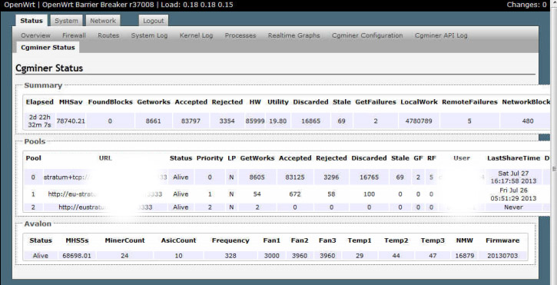557x285 pixels.
Task: Click NMW value 16879
Action: pyautogui.click(x=464, y=256)
